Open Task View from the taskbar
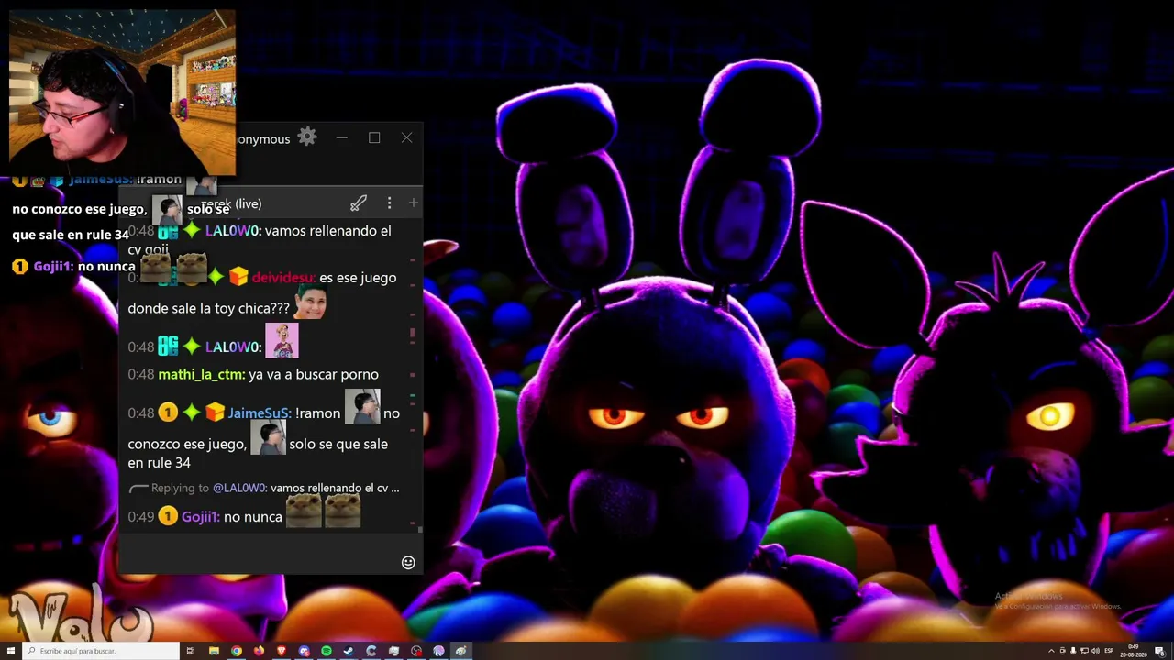The height and width of the screenshot is (660, 1174). 191,651
